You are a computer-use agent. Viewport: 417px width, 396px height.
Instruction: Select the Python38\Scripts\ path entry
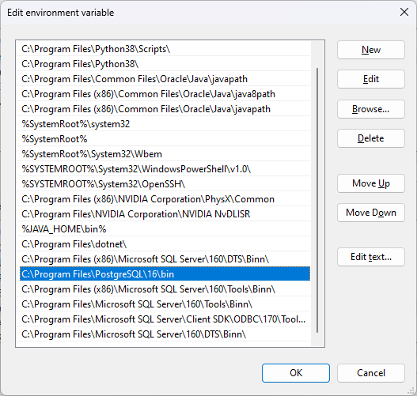pos(165,49)
